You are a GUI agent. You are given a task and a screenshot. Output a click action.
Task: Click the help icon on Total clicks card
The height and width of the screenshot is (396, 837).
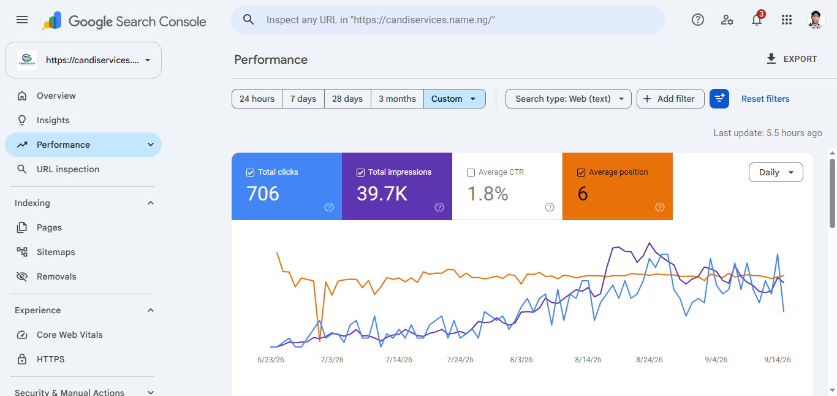[x=329, y=207]
